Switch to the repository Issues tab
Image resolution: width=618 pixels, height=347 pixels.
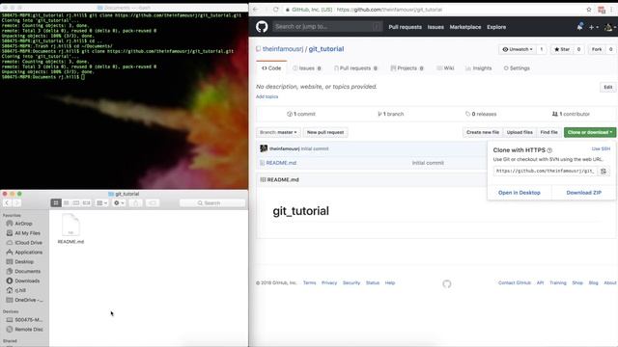click(307, 68)
